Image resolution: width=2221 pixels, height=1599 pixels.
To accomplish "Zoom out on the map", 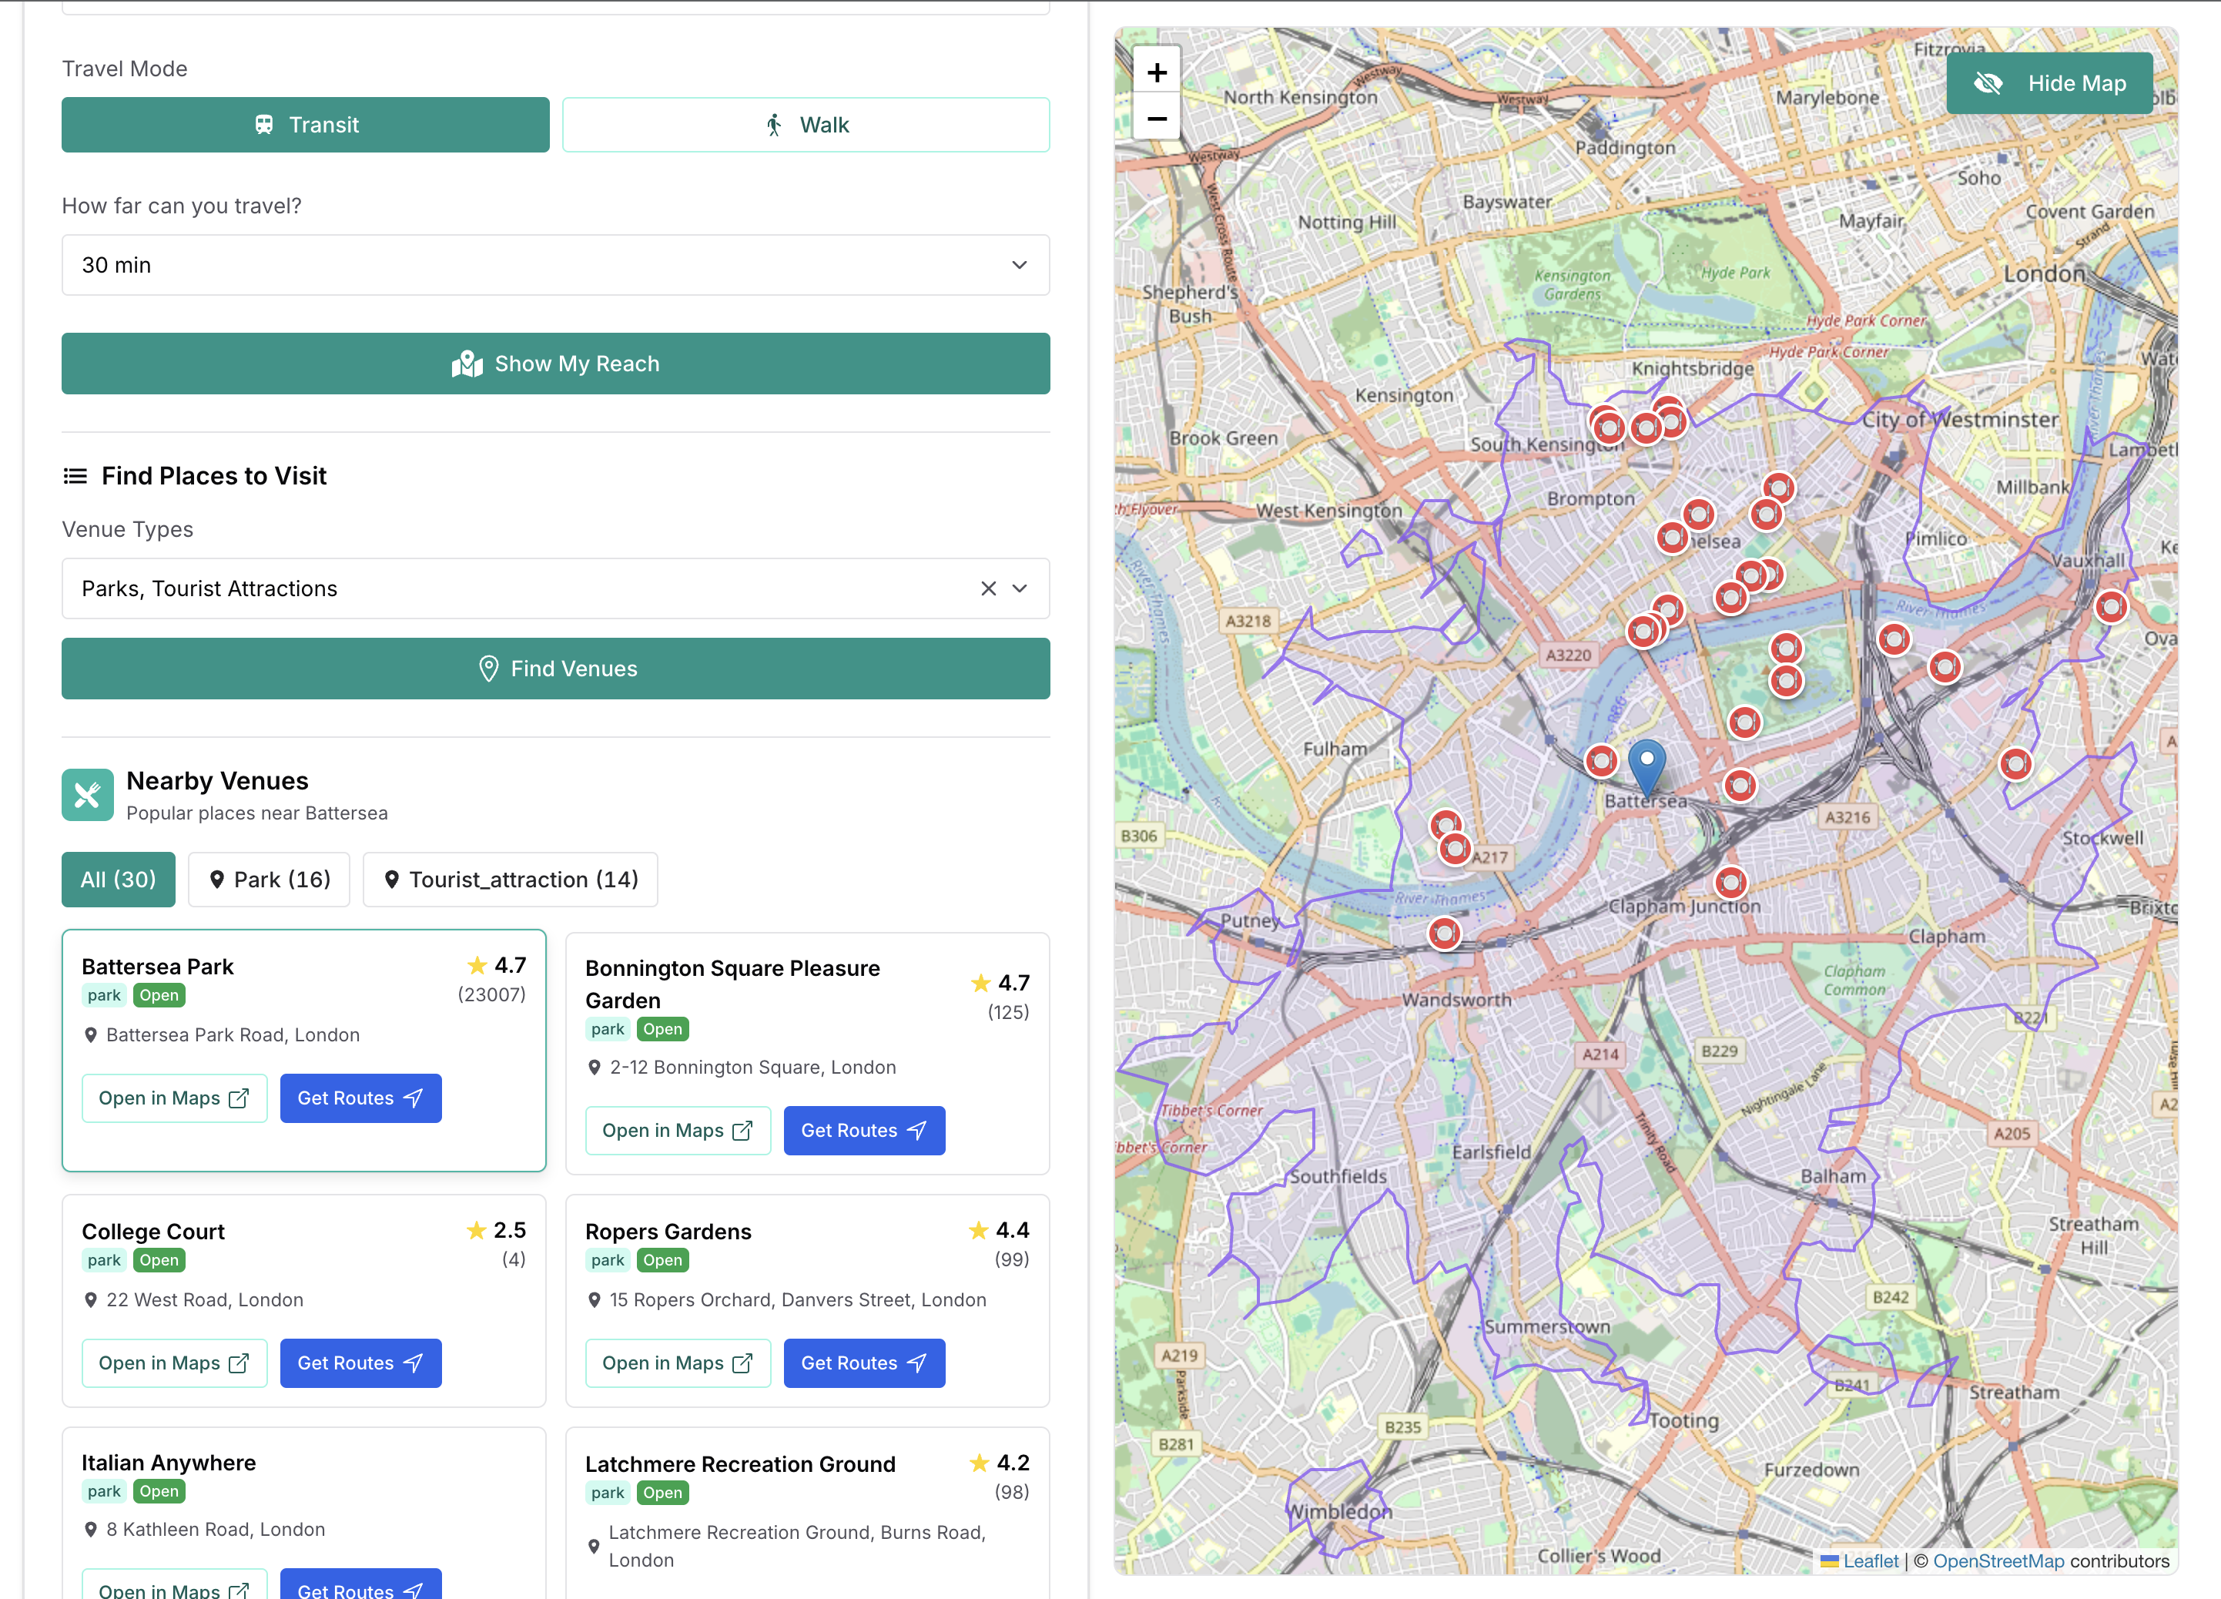I will [x=1157, y=119].
